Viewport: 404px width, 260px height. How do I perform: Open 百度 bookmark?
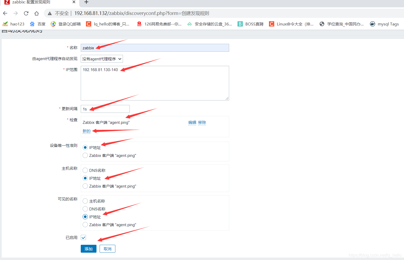(x=38, y=24)
